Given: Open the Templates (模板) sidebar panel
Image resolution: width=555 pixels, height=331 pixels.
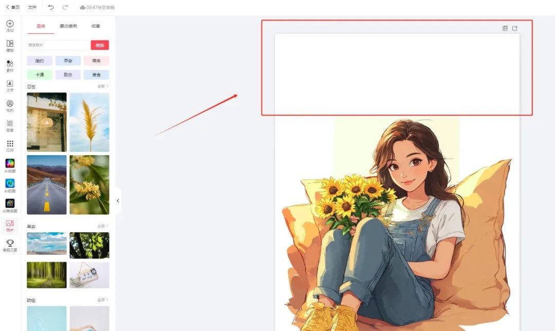Looking at the screenshot, I should tap(10, 44).
